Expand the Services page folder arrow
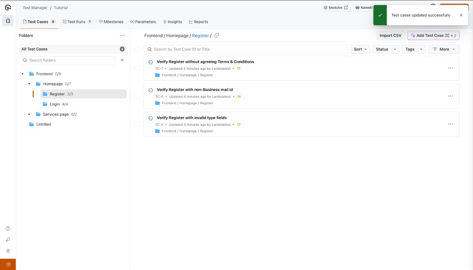 (x=29, y=114)
